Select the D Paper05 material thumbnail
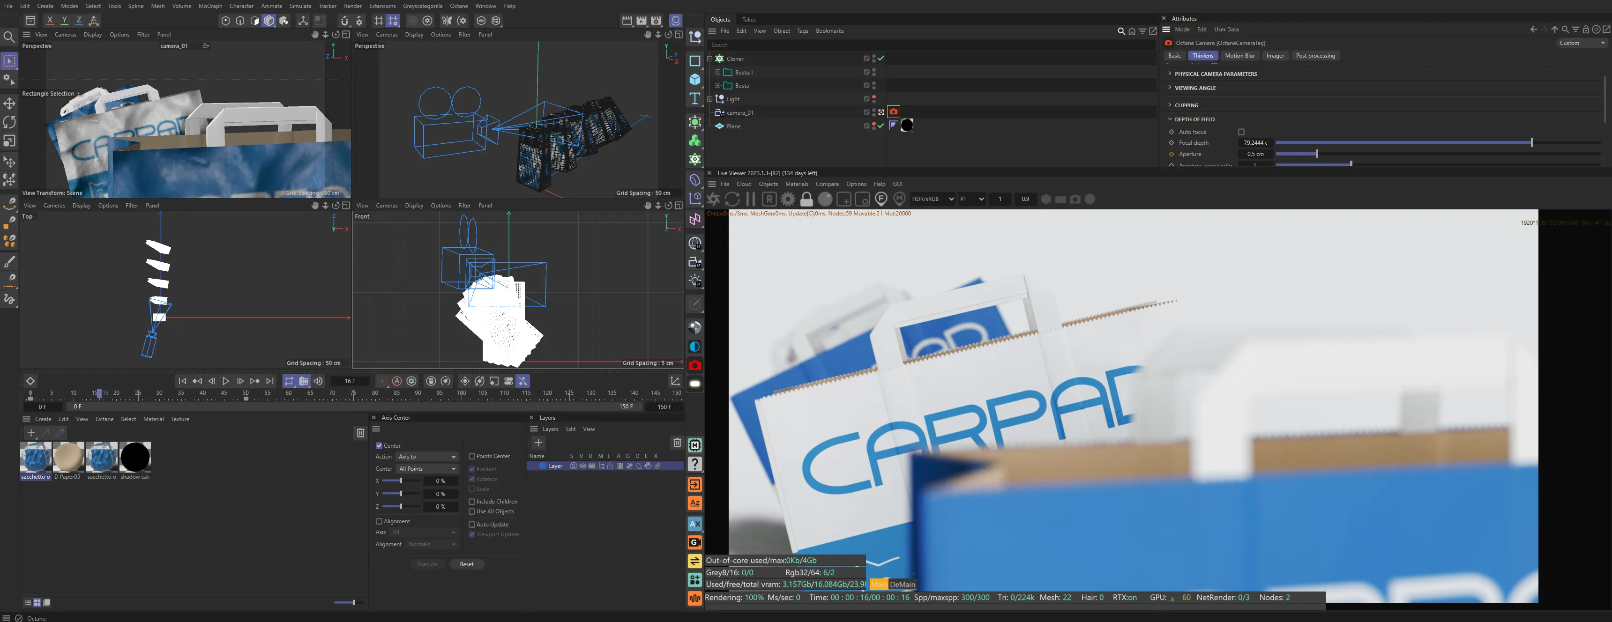The image size is (1612, 622). point(68,458)
